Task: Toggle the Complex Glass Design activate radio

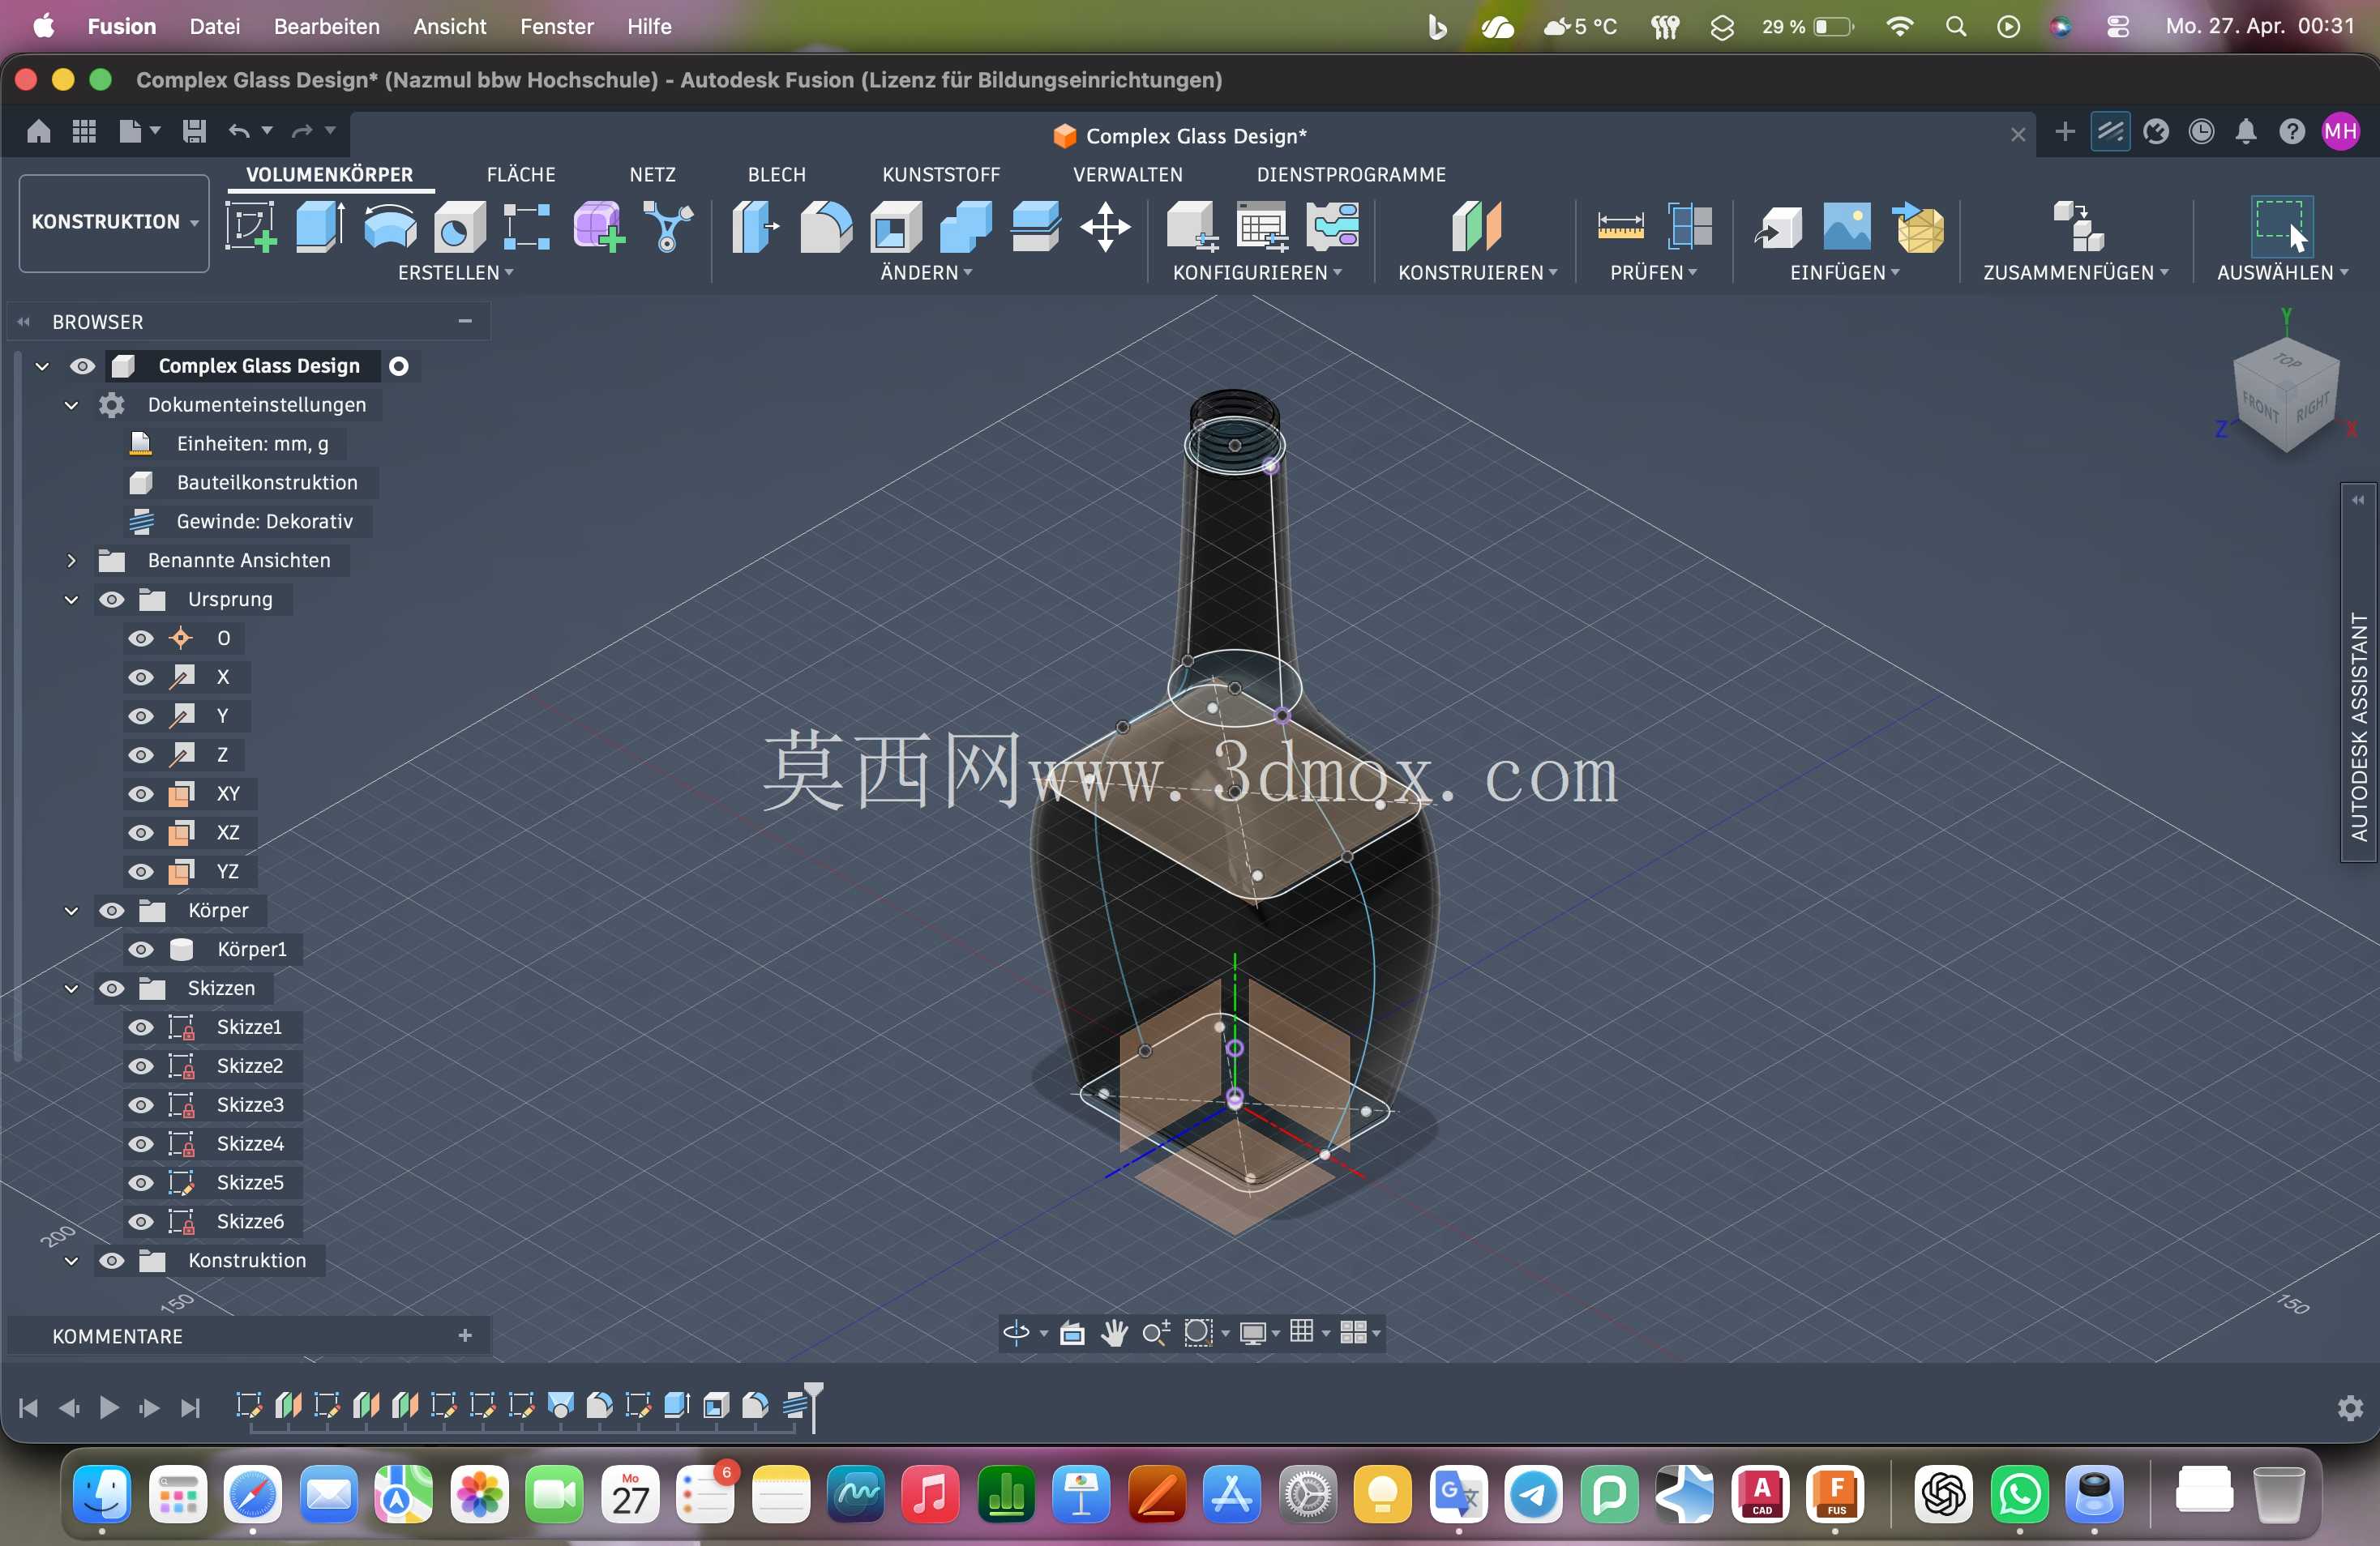Action: coord(399,365)
